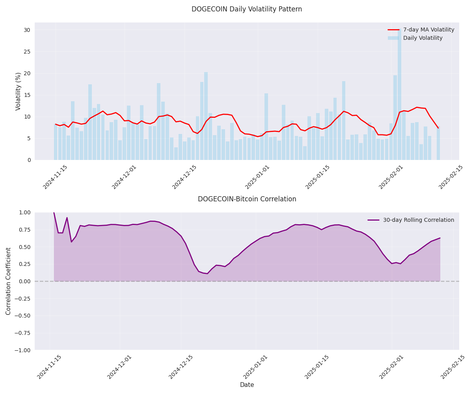Click the "DOGECOIN Daily Volatility Pattern" chart title
This screenshot has height=394, width=473.
(247, 9)
